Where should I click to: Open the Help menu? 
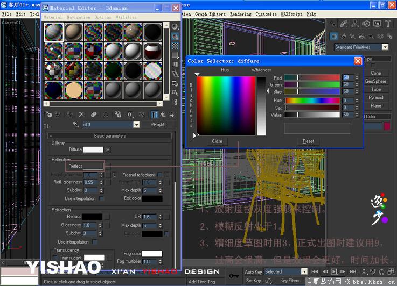[311, 14]
